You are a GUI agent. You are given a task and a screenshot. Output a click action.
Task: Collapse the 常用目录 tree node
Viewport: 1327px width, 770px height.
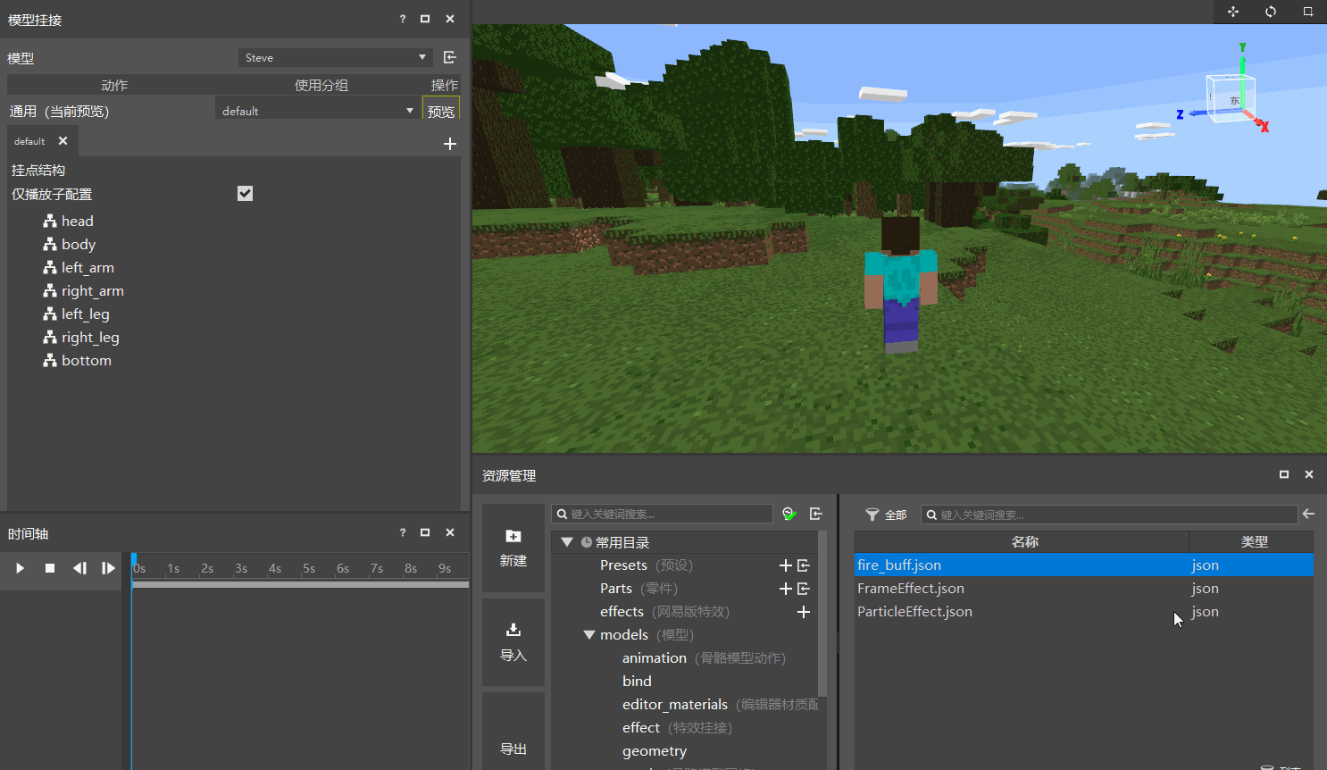[567, 542]
